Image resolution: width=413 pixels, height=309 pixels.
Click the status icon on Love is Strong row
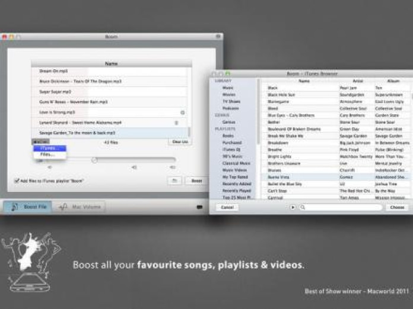click(x=183, y=112)
